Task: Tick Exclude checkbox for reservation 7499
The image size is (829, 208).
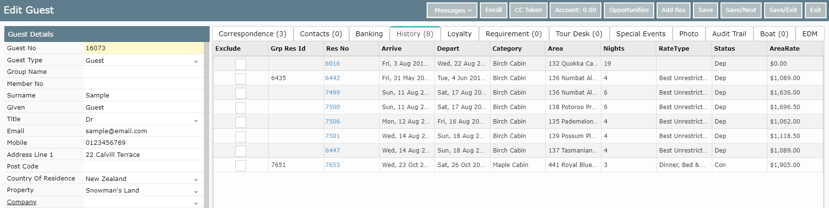Action: click(241, 93)
